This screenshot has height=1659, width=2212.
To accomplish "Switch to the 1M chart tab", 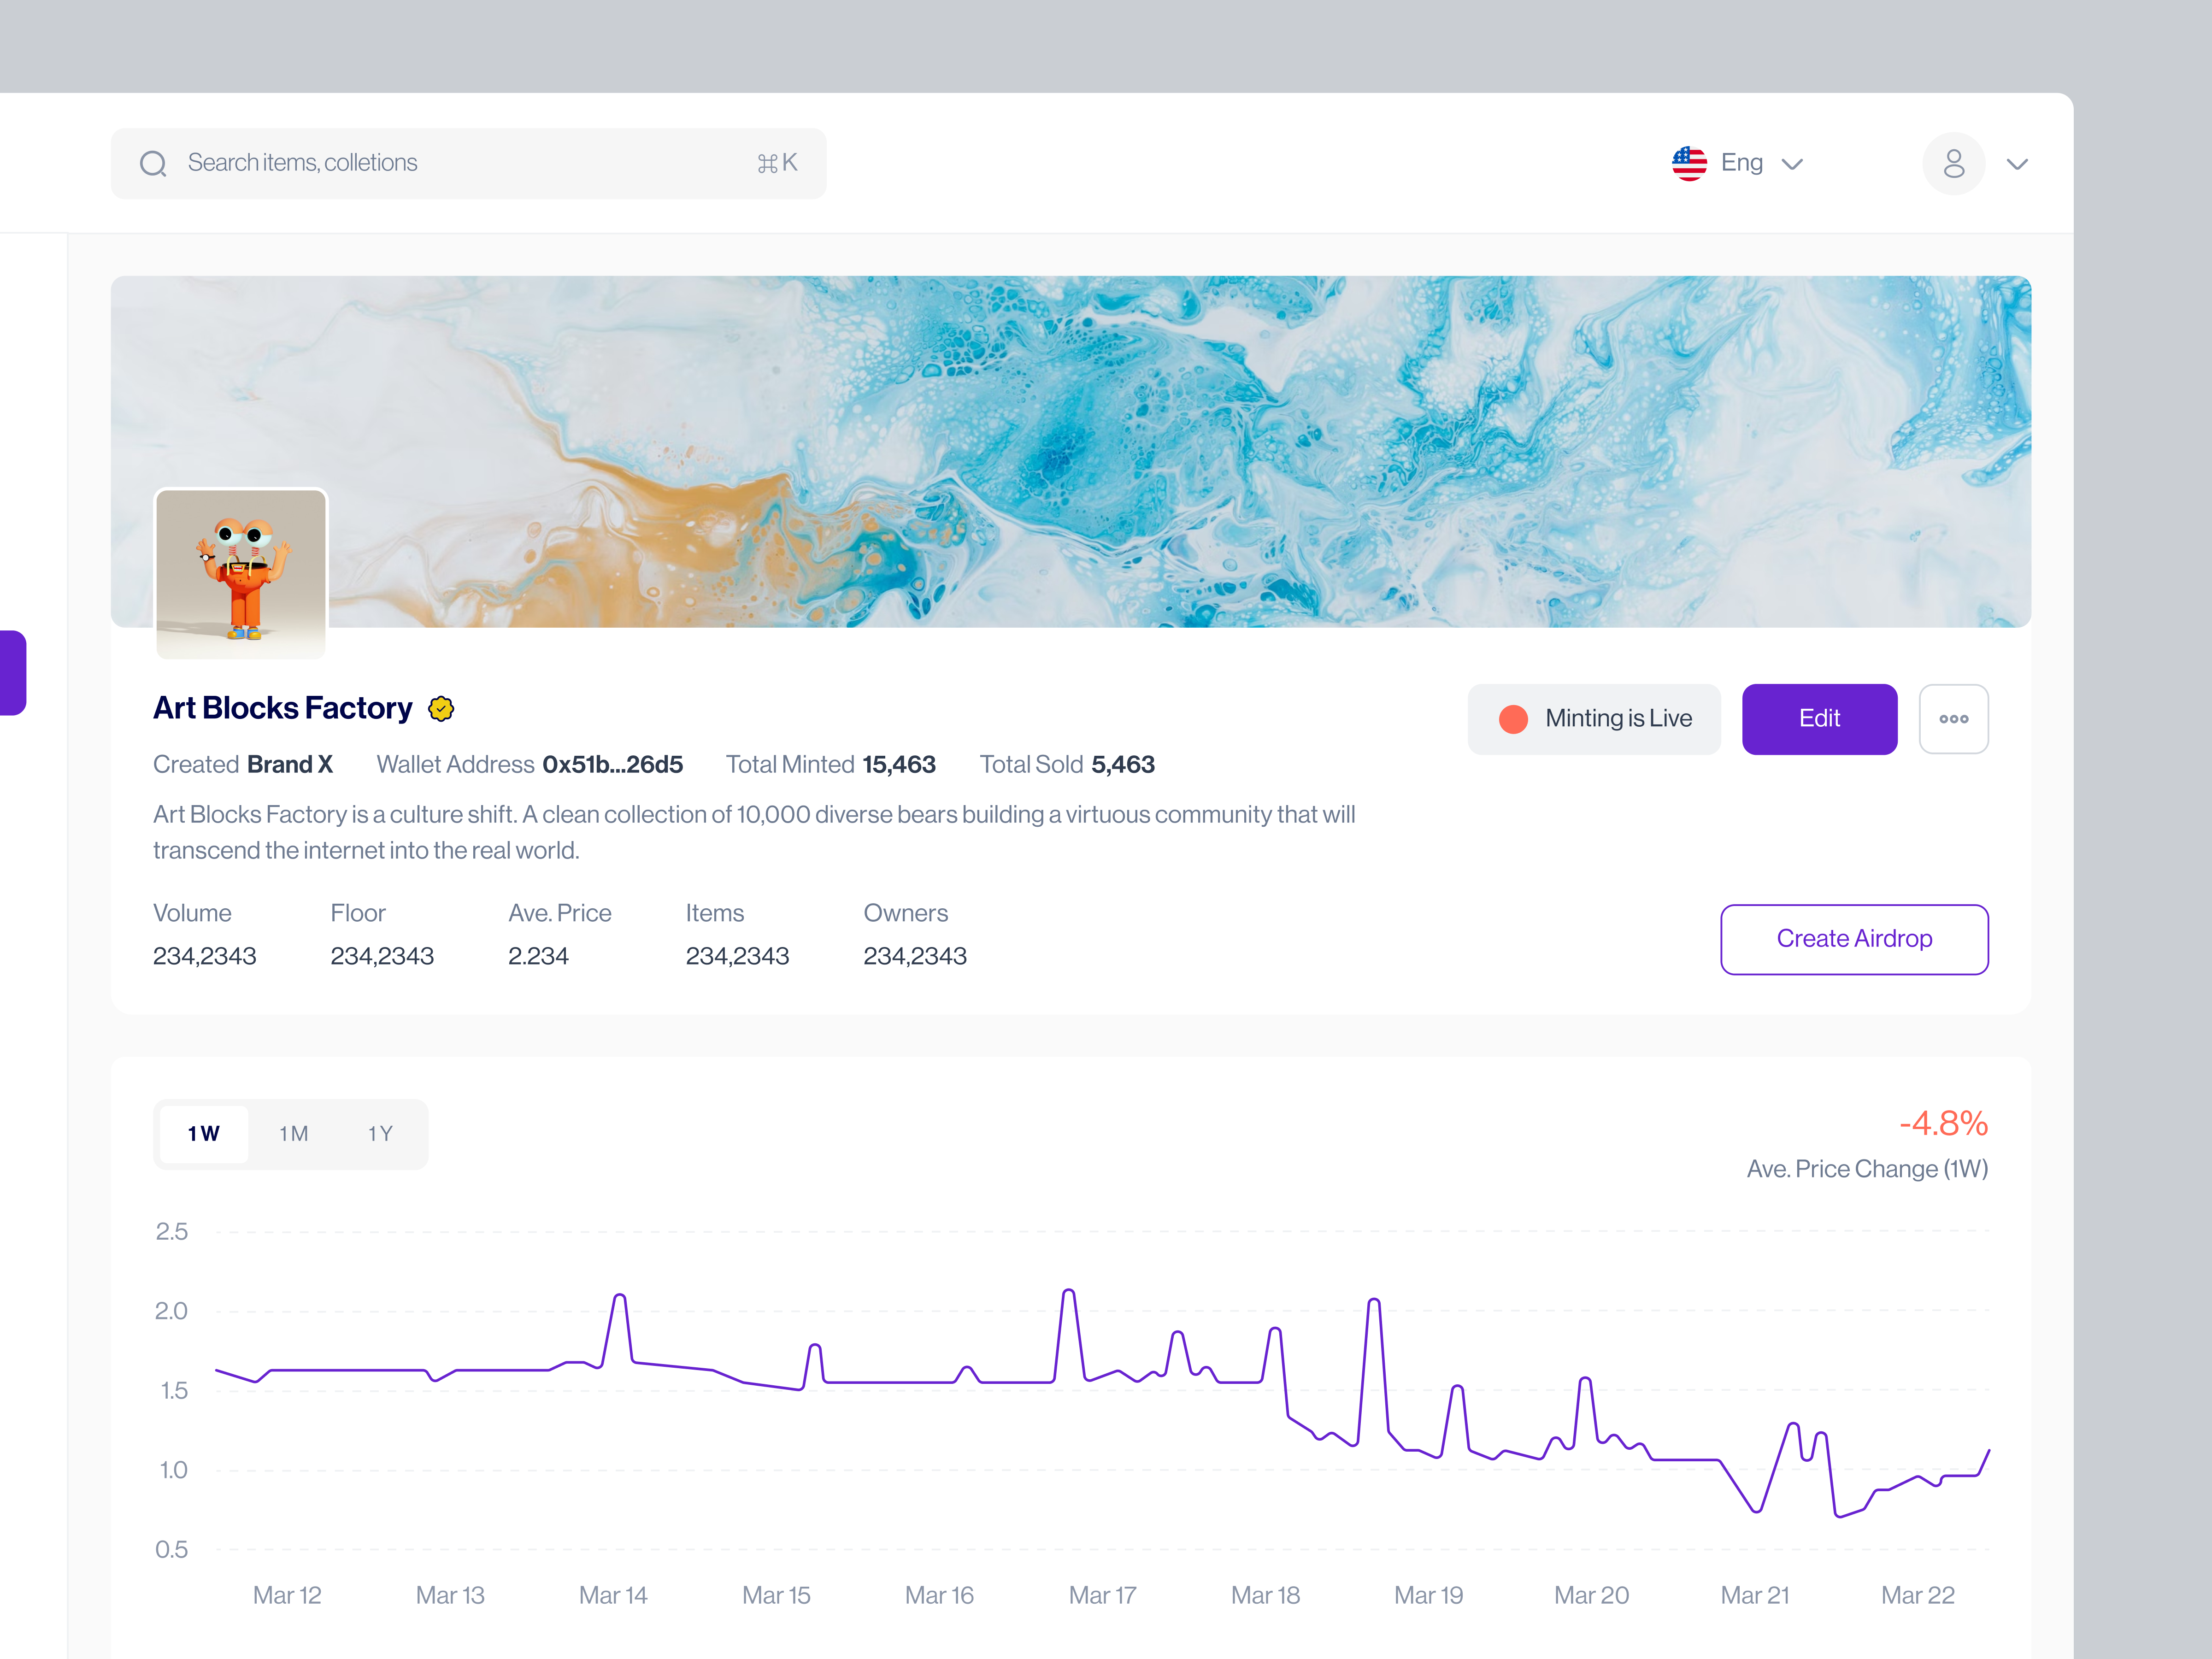I will [x=293, y=1134].
